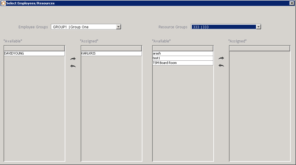Viewport: 296px width, 165px height.
Task: Expand the Employee Groups dropdown arrow
Action: pos(119,27)
